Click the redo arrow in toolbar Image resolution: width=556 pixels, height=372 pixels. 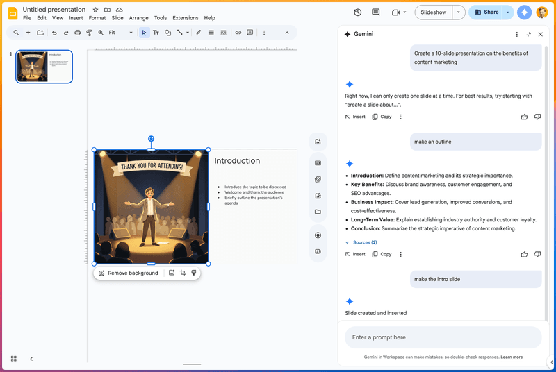66,33
